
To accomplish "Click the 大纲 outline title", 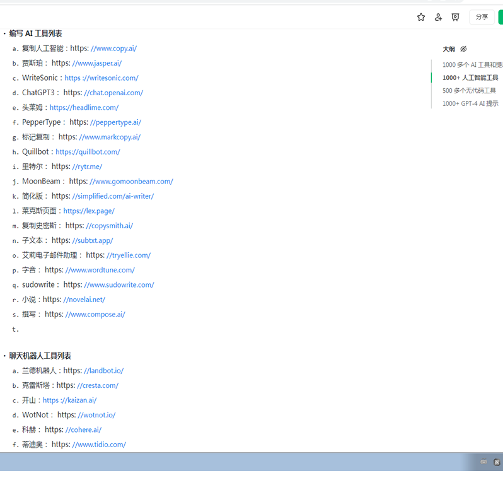I will pos(449,49).
